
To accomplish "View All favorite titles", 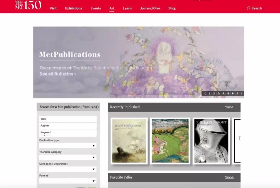I will (x=230, y=177).
